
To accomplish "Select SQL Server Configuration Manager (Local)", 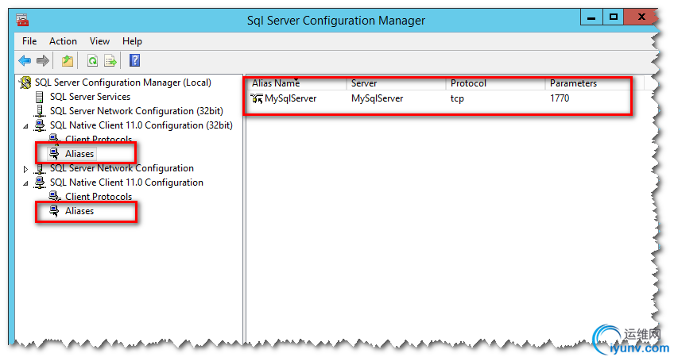I will 123,83.
